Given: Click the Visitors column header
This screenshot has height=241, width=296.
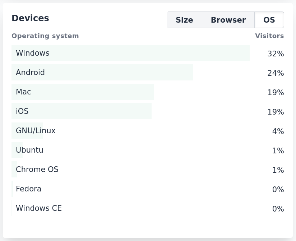Looking at the screenshot, I should (x=269, y=36).
